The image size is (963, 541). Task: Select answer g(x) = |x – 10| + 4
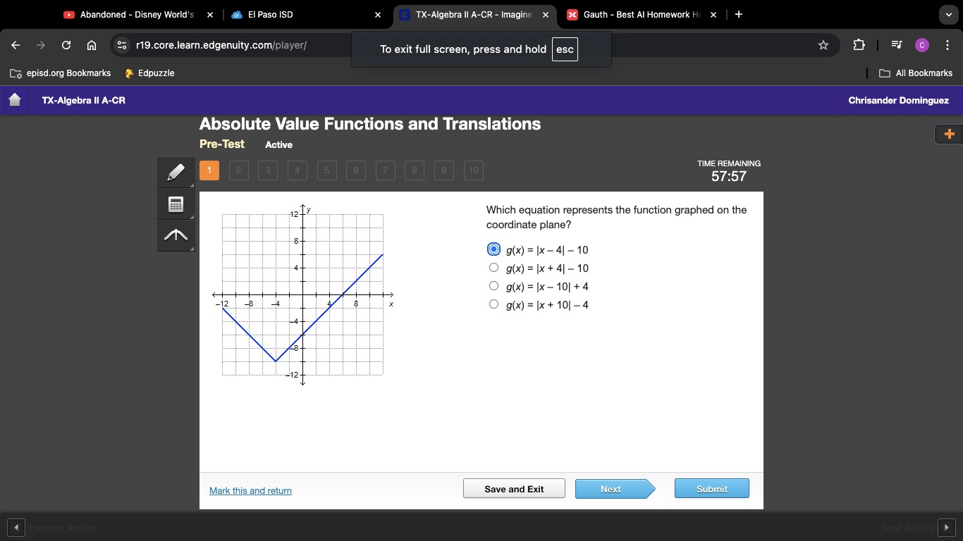[x=493, y=286]
